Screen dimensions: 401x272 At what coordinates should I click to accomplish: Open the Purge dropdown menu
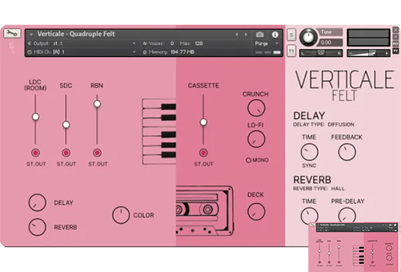point(267,43)
